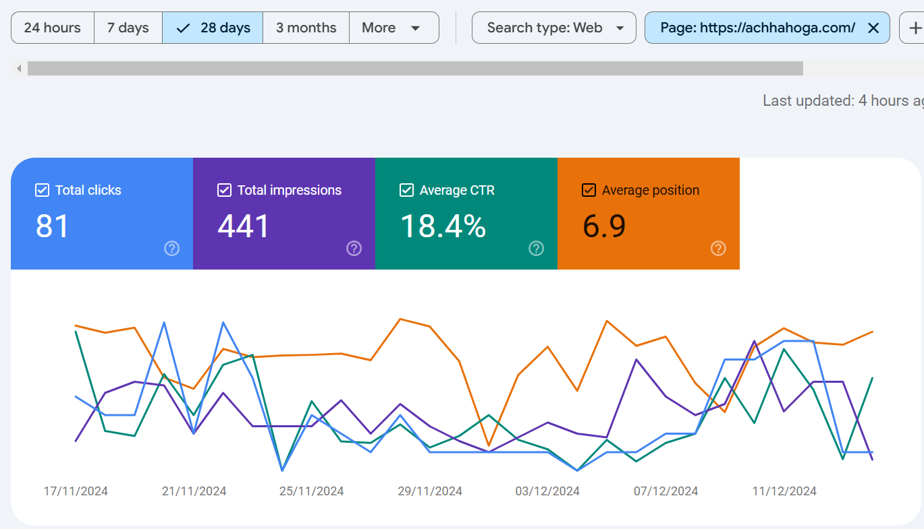This screenshot has width=924, height=529.
Task: Choose the 3 months date range
Action: tap(306, 28)
